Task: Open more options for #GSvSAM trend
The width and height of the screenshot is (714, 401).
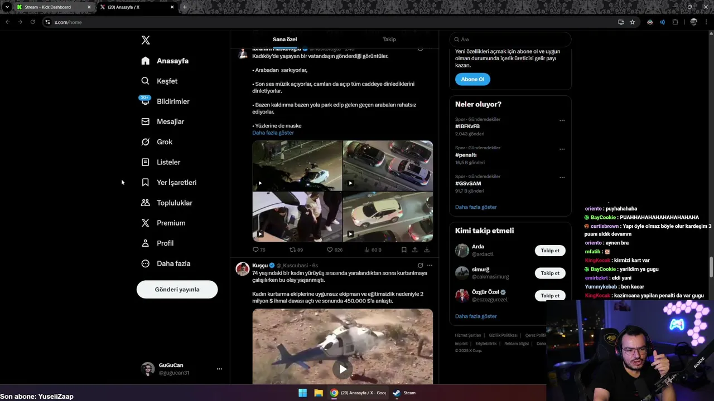Action: pos(562,178)
